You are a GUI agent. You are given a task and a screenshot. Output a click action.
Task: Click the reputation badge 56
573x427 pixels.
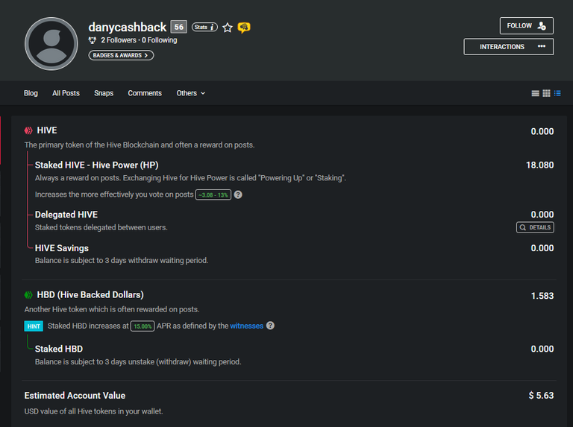tap(179, 27)
